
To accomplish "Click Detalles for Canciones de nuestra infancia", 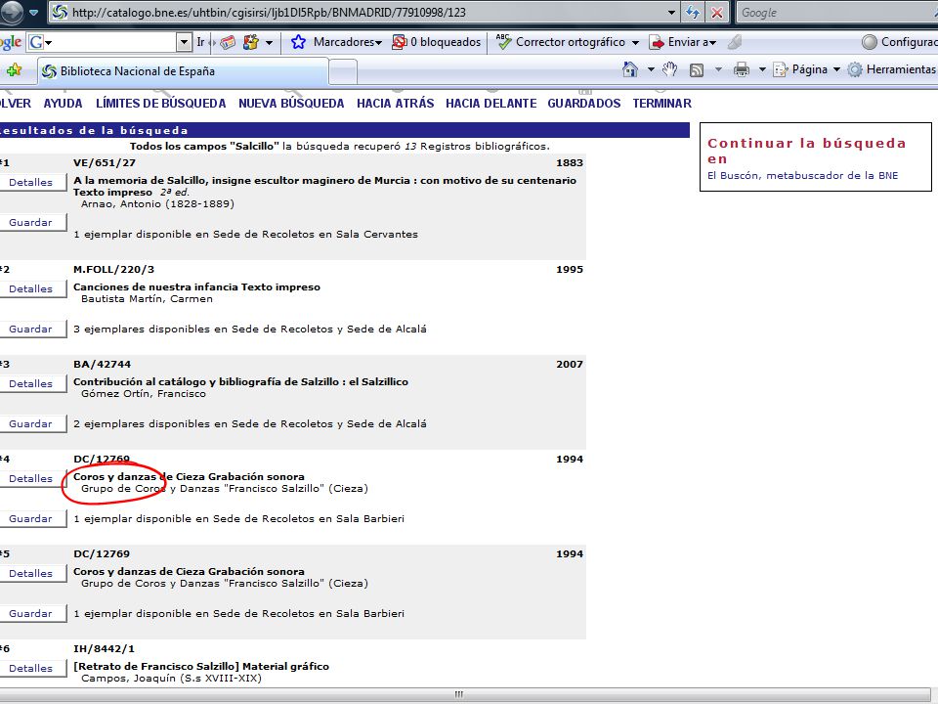I will click(30, 288).
